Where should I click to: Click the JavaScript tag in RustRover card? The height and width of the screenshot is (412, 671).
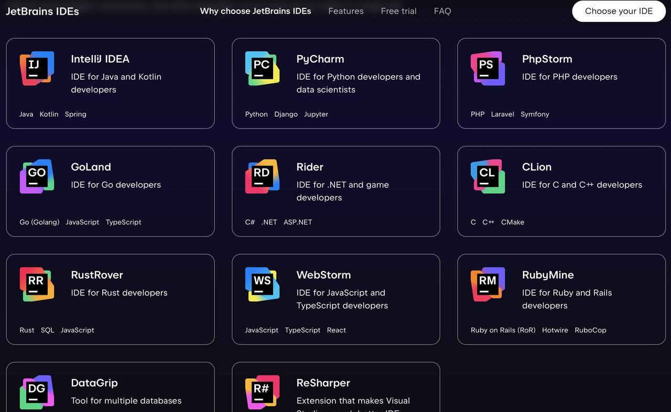pyautogui.click(x=78, y=330)
